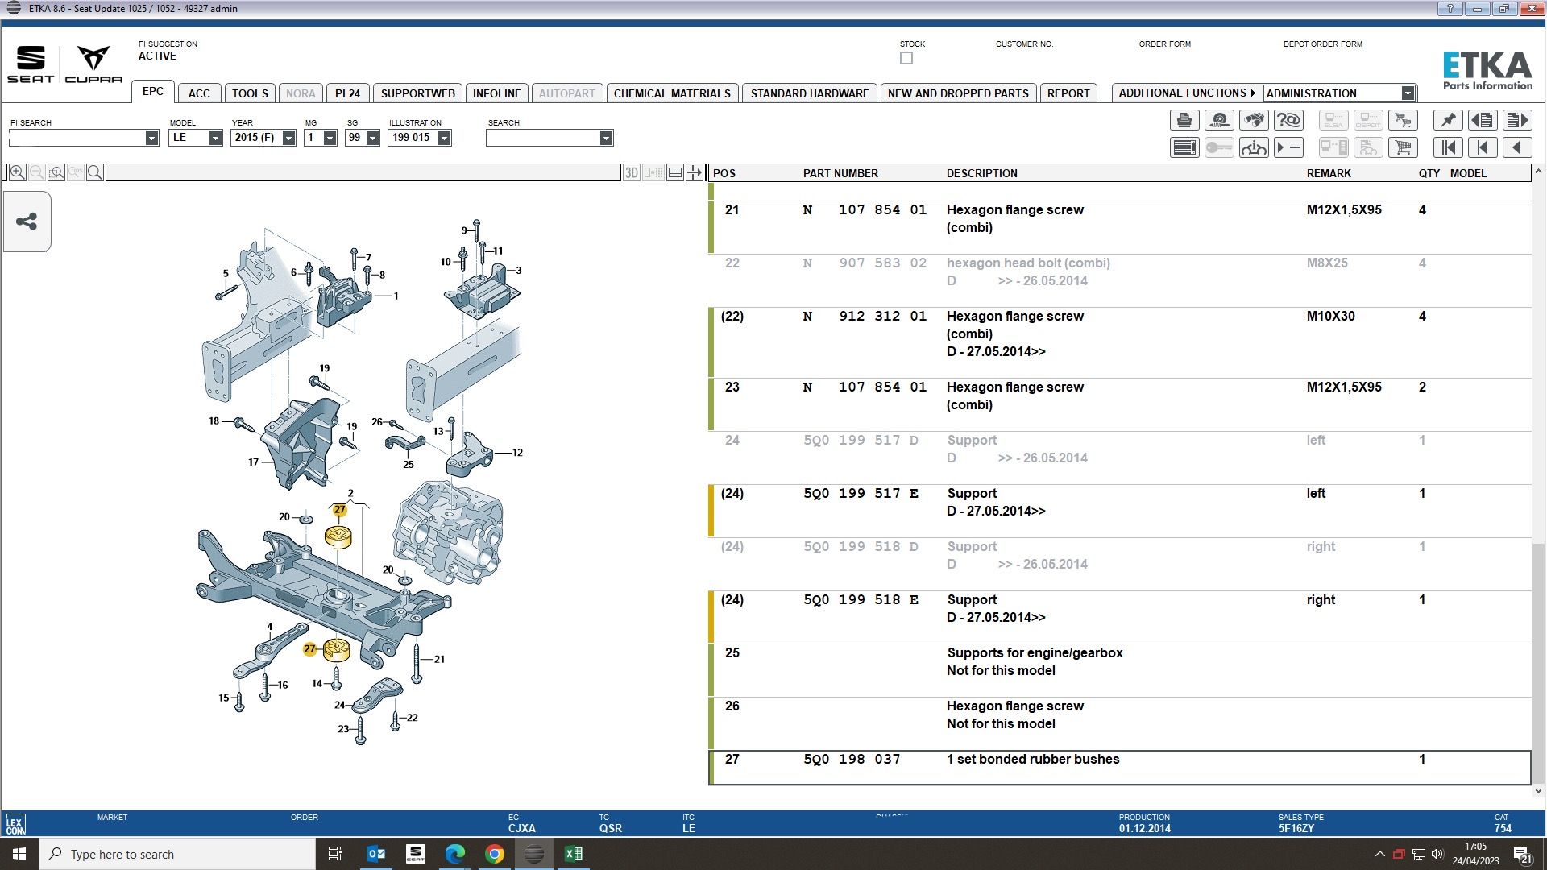This screenshot has width=1547, height=870.
Task: Tick the Stock checkbox
Action: point(906,58)
